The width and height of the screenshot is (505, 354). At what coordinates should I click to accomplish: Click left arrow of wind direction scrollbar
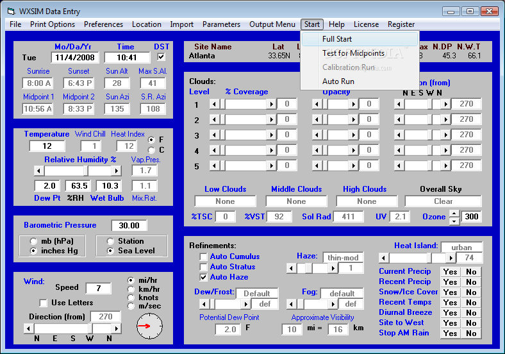coord(29,328)
